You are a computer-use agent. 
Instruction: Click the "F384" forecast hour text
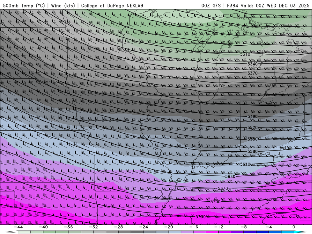(232, 5)
